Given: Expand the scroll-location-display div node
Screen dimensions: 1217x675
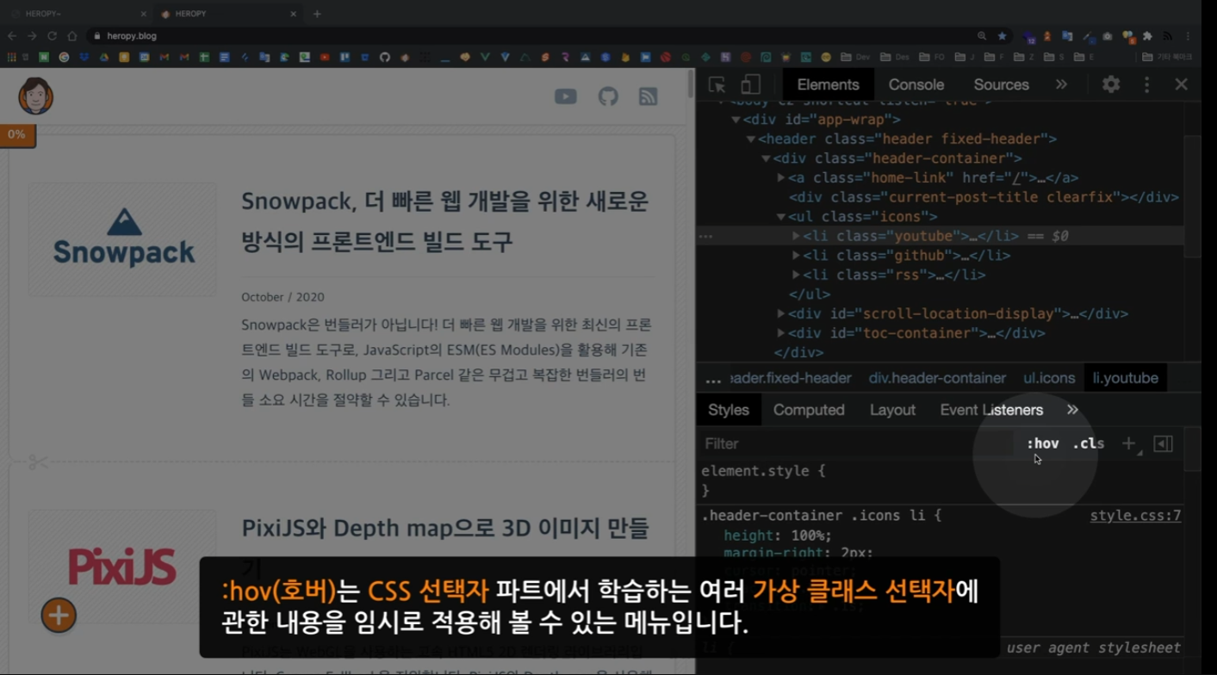Looking at the screenshot, I should tap(781, 313).
